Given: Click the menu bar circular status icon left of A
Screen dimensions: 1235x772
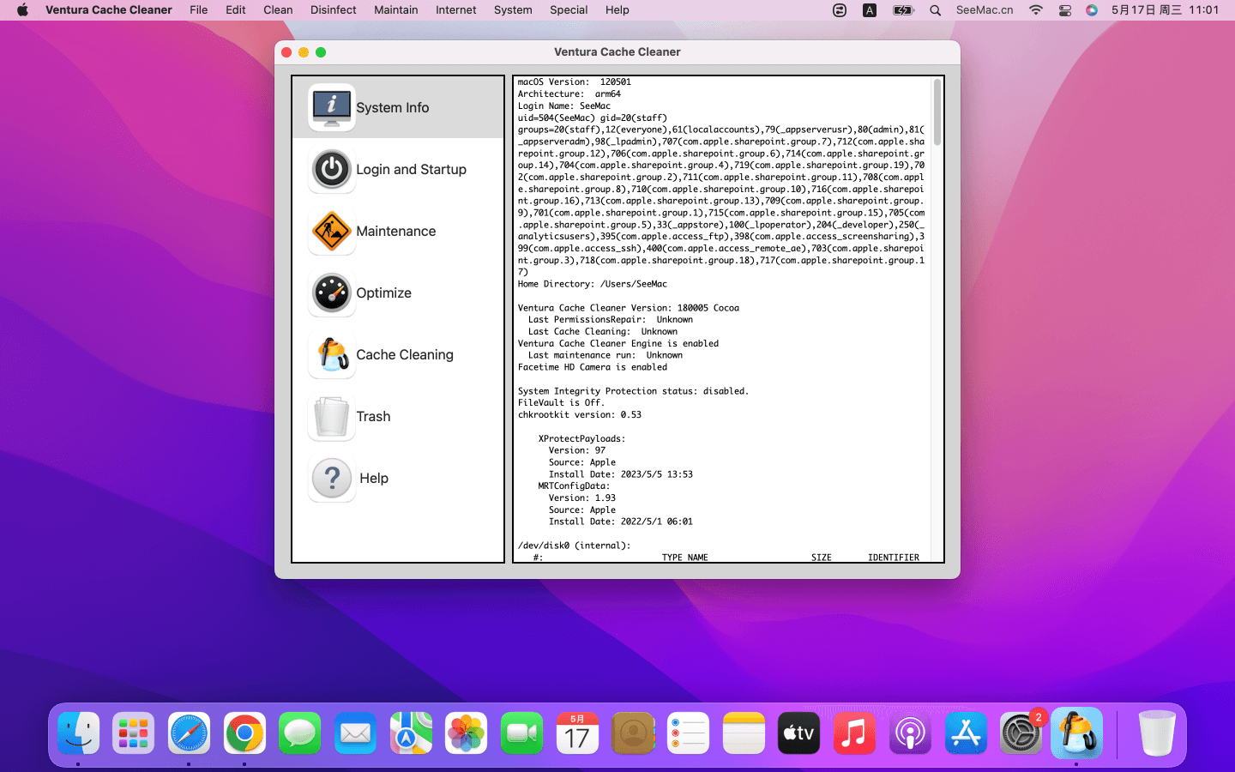Looking at the screenshot, I should (x=840, y=10).
